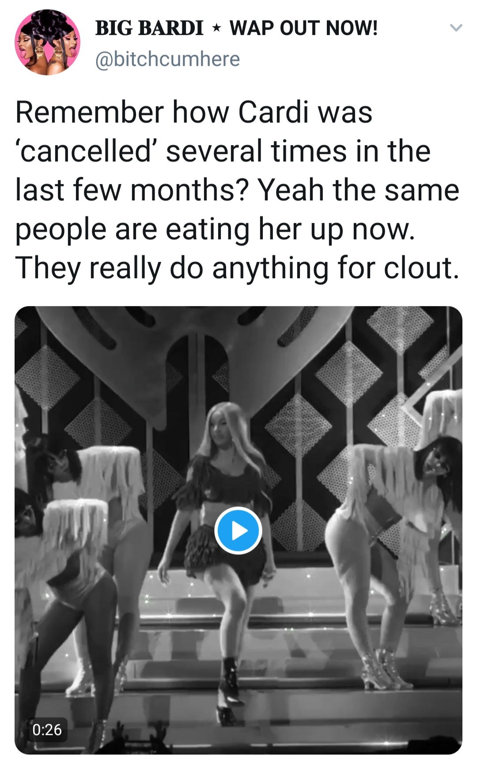The height and width of the screenshot is (762, 477).
Task: Open the tweet author's profile avatar
Action: (48, 42)
